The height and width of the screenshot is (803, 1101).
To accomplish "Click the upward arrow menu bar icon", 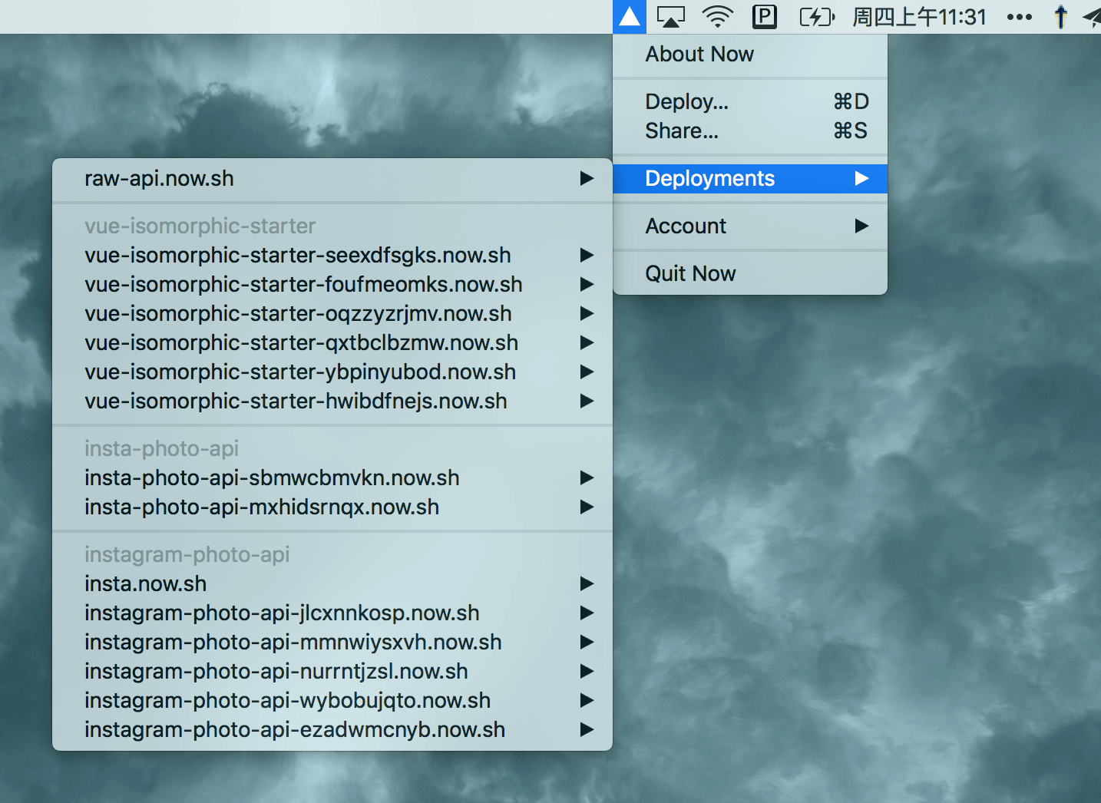I will click(x=1060, y=17).
